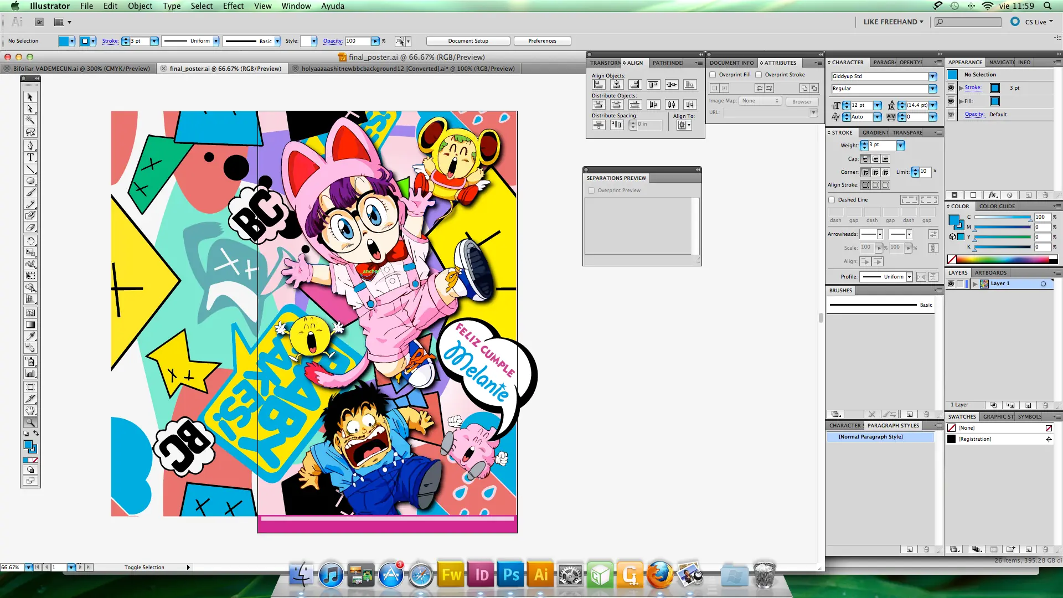Select the Eraser tool
This screenshot has height=598, width=1063.
[x=30, y=228]
